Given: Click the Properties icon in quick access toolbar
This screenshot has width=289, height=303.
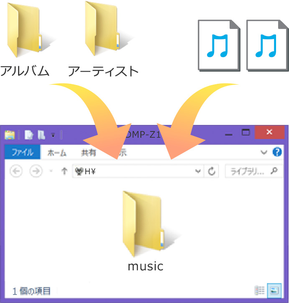Looking at the screenshot, I should (28, 135).
